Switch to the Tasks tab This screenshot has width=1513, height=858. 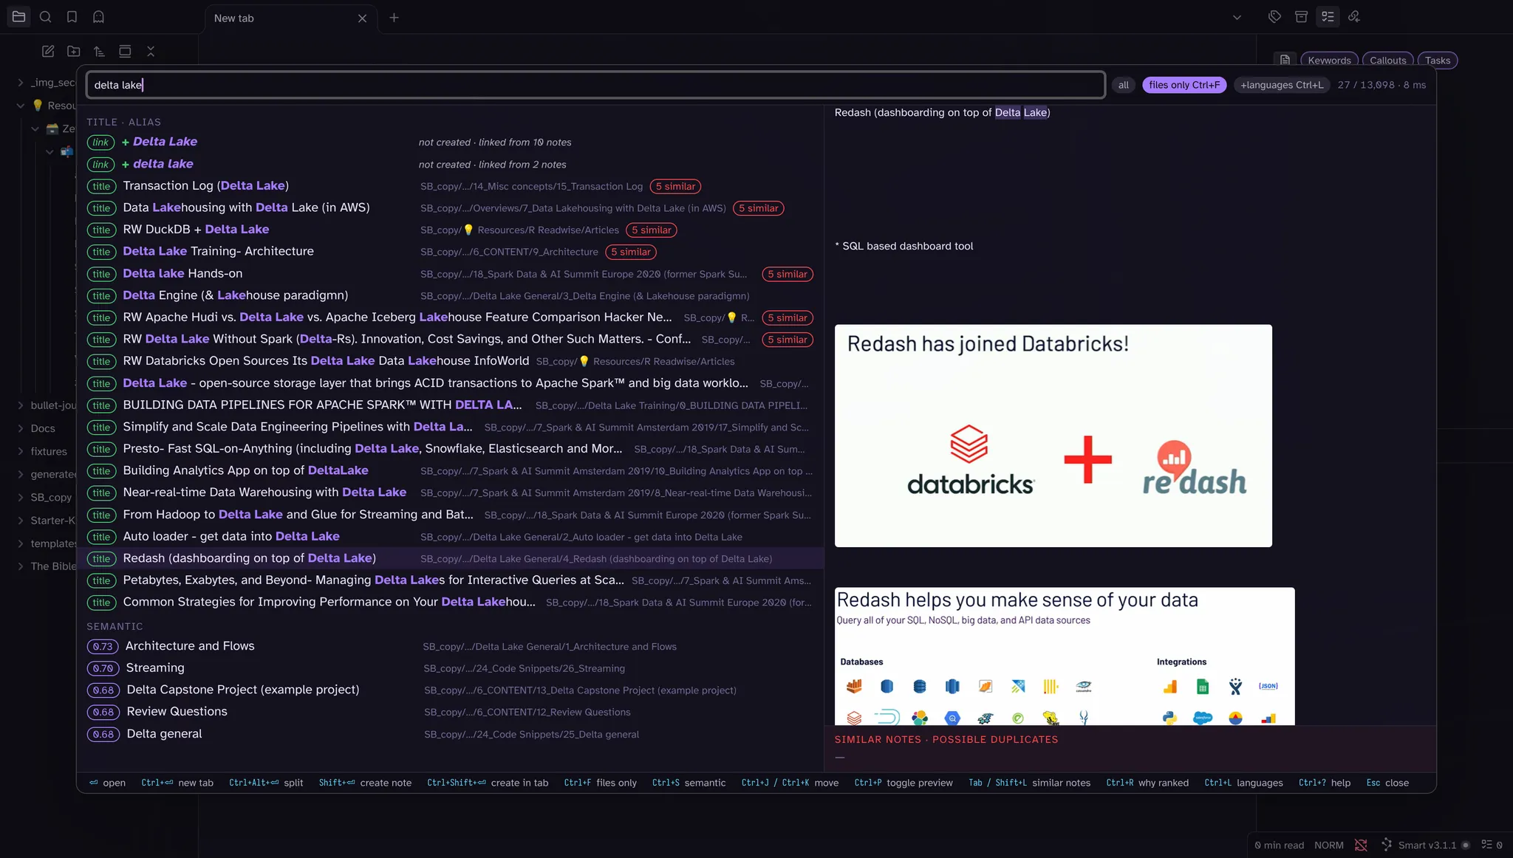[1437, 61]
